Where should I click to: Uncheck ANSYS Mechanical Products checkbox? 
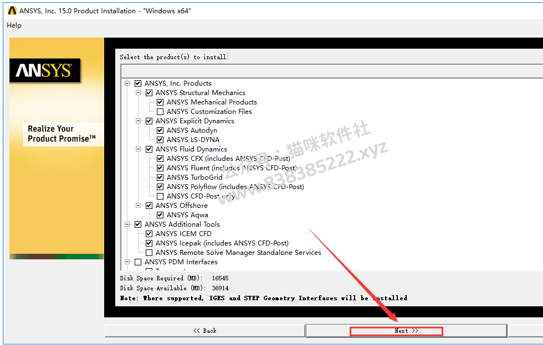tap(160, 102)
